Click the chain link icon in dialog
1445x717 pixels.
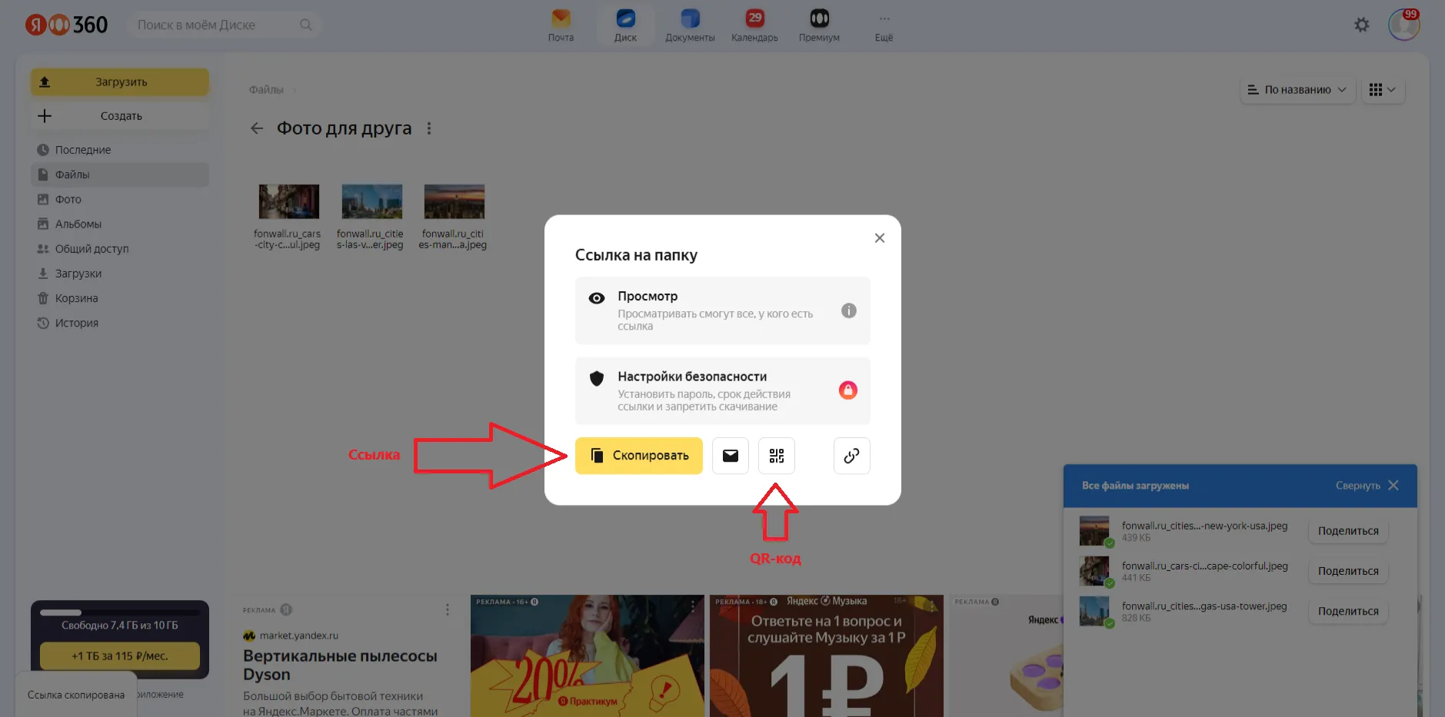[851, 456]
